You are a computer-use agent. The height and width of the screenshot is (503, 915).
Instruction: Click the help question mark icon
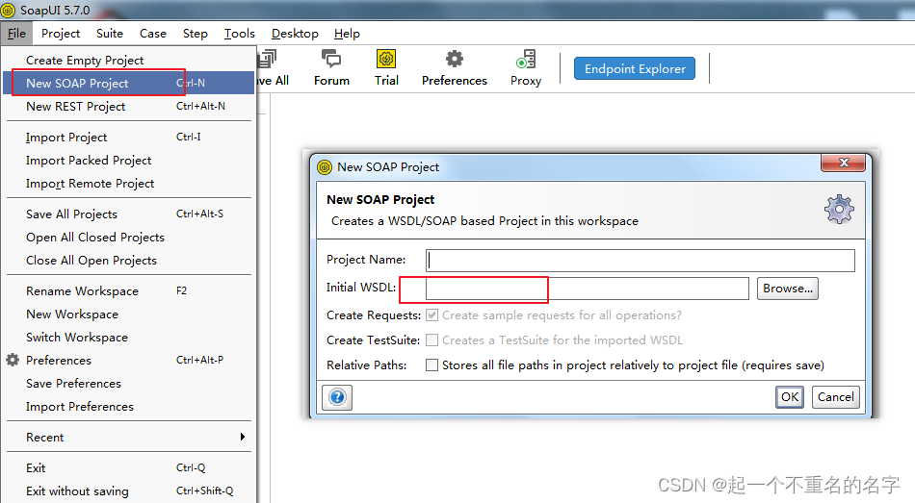[337, 397]
